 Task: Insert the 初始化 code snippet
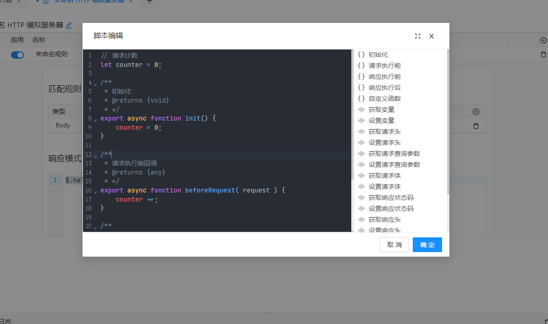[x=378, y=55]
